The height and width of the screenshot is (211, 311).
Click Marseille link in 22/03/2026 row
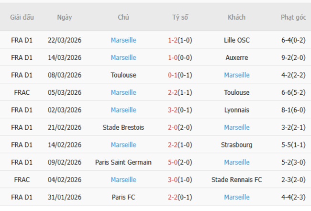123,40
